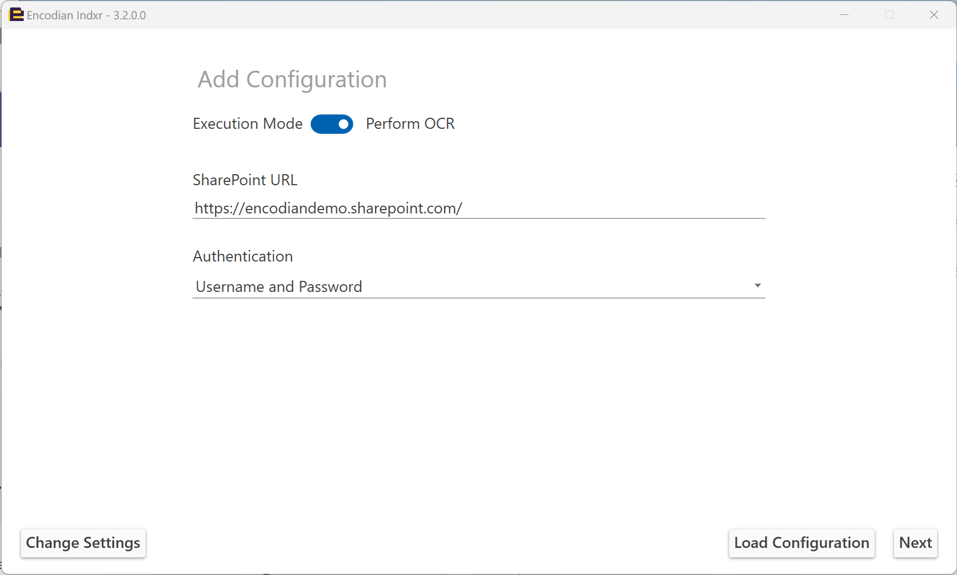Click the Load Configuration button

pos(802,543)
